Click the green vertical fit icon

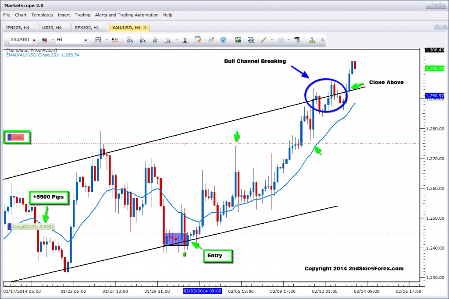coord(185,40)
